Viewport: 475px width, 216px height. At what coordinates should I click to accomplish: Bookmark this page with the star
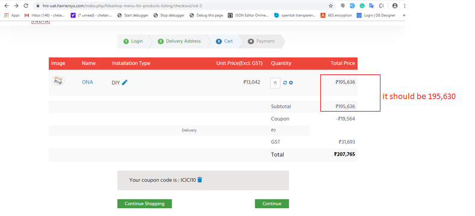point(331,6)
